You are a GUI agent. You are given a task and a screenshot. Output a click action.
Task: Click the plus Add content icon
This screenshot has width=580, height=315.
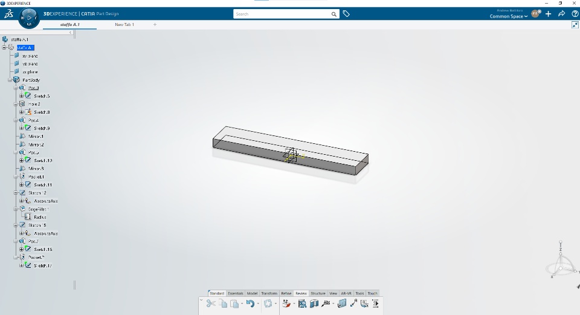[548, 14]
